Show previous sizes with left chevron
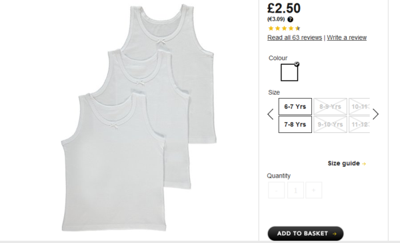 pos(271,114)
